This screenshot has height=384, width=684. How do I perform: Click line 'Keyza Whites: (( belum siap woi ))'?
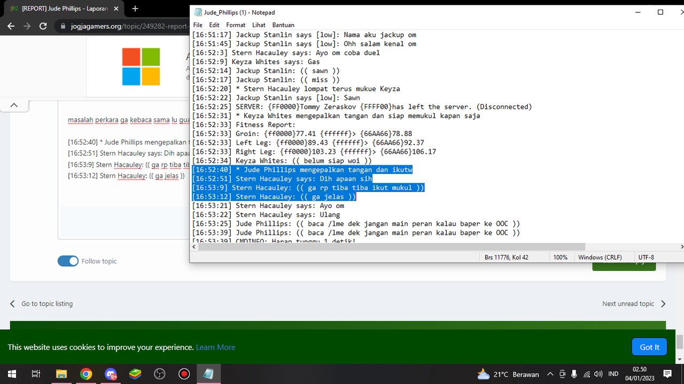(x=282, y=161)
